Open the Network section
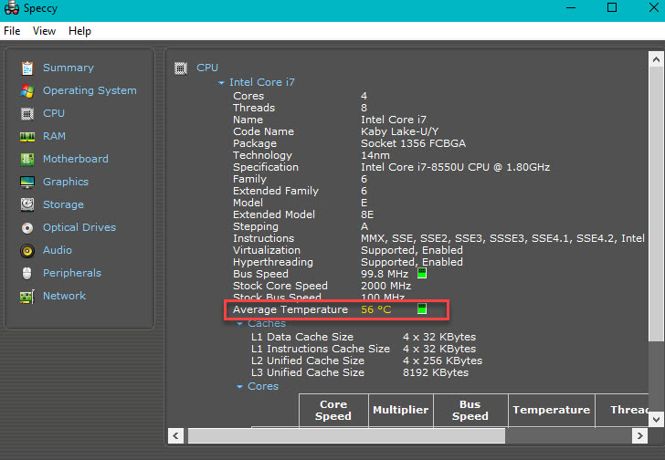The width and height of the screenshot is (665, 460). (65, 296)
